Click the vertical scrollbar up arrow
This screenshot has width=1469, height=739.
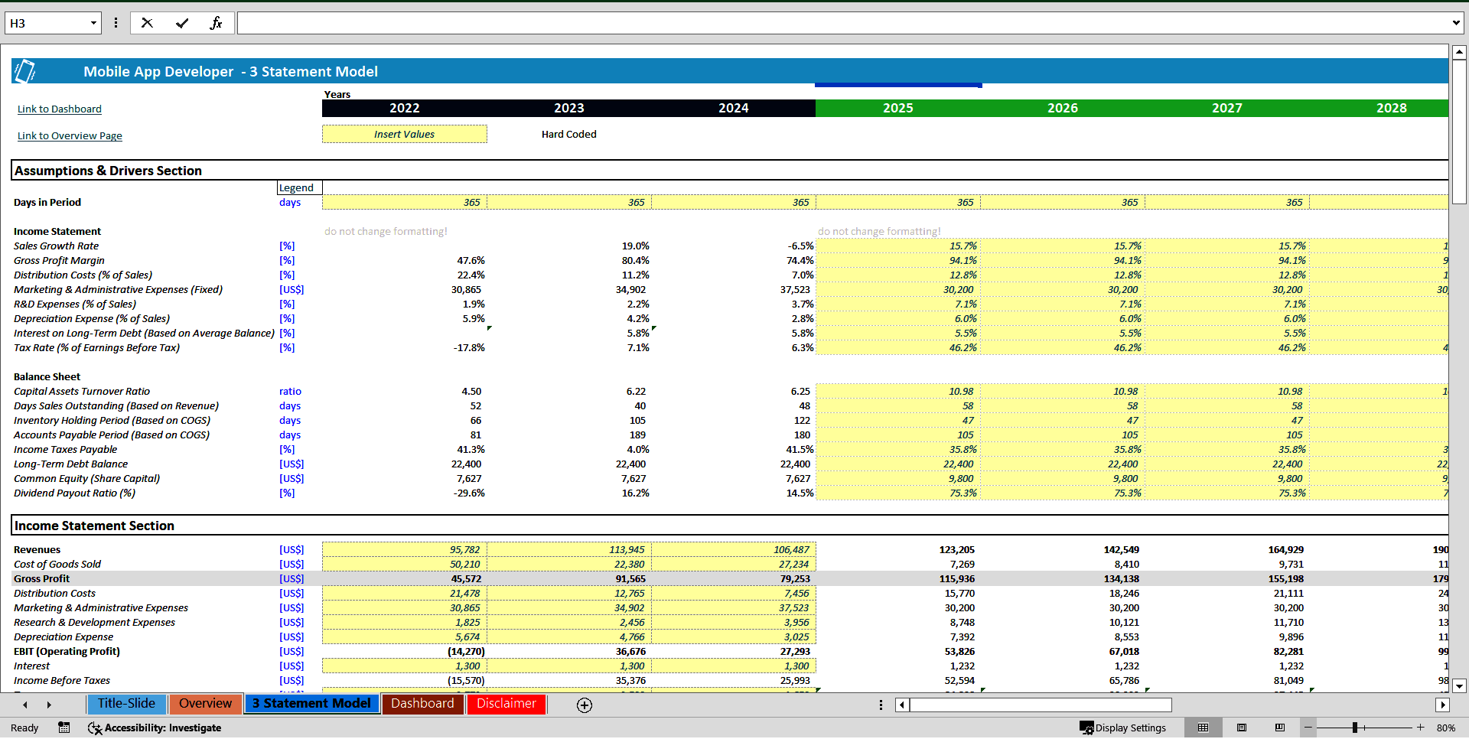point(1459,53)
